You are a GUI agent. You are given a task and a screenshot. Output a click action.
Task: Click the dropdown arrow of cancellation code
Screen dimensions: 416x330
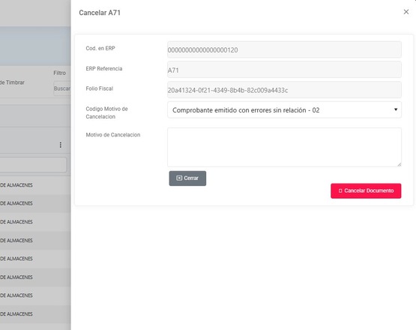396,109
